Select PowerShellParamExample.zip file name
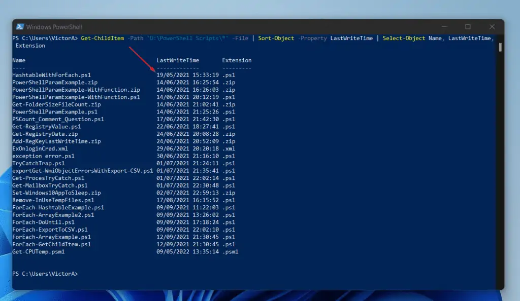The width and height of the screenshot is (520, 301). [55, 83]
